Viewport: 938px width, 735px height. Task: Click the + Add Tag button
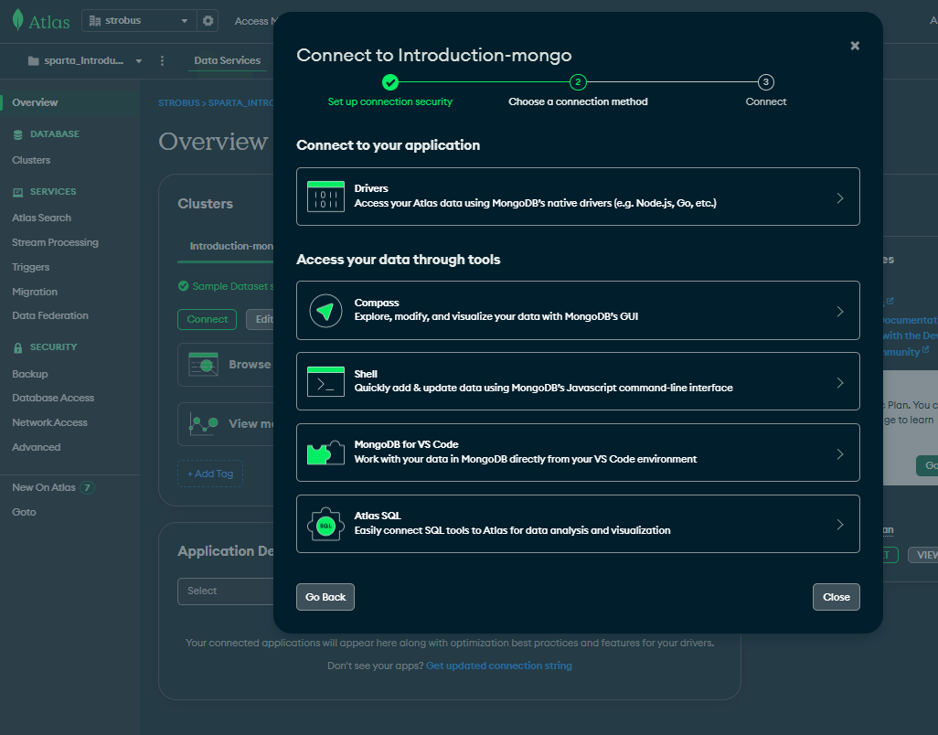point(210,474)
